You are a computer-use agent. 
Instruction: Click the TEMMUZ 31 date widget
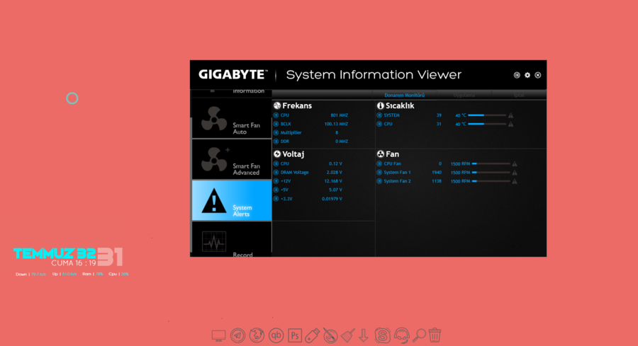(68, 256)
